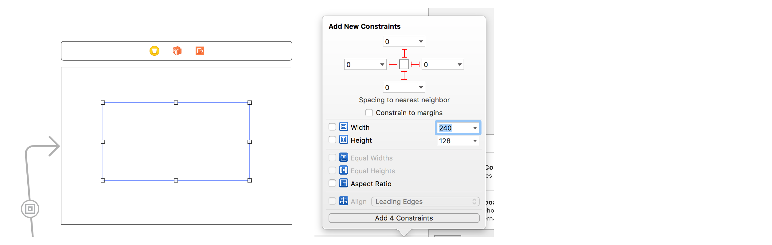This screenshot has width=772, height=245.
Task: Select the yellow View Controller icon
Action: (154, 51)
